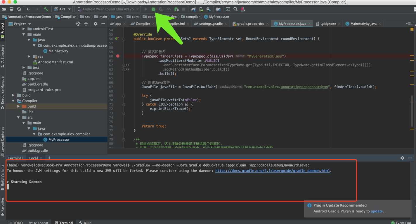Click AnnotationProcessorDemo in the breadcrumb bar
This screenshot has width=416, height=224.
pyautogui.click(x=27, y=17)
